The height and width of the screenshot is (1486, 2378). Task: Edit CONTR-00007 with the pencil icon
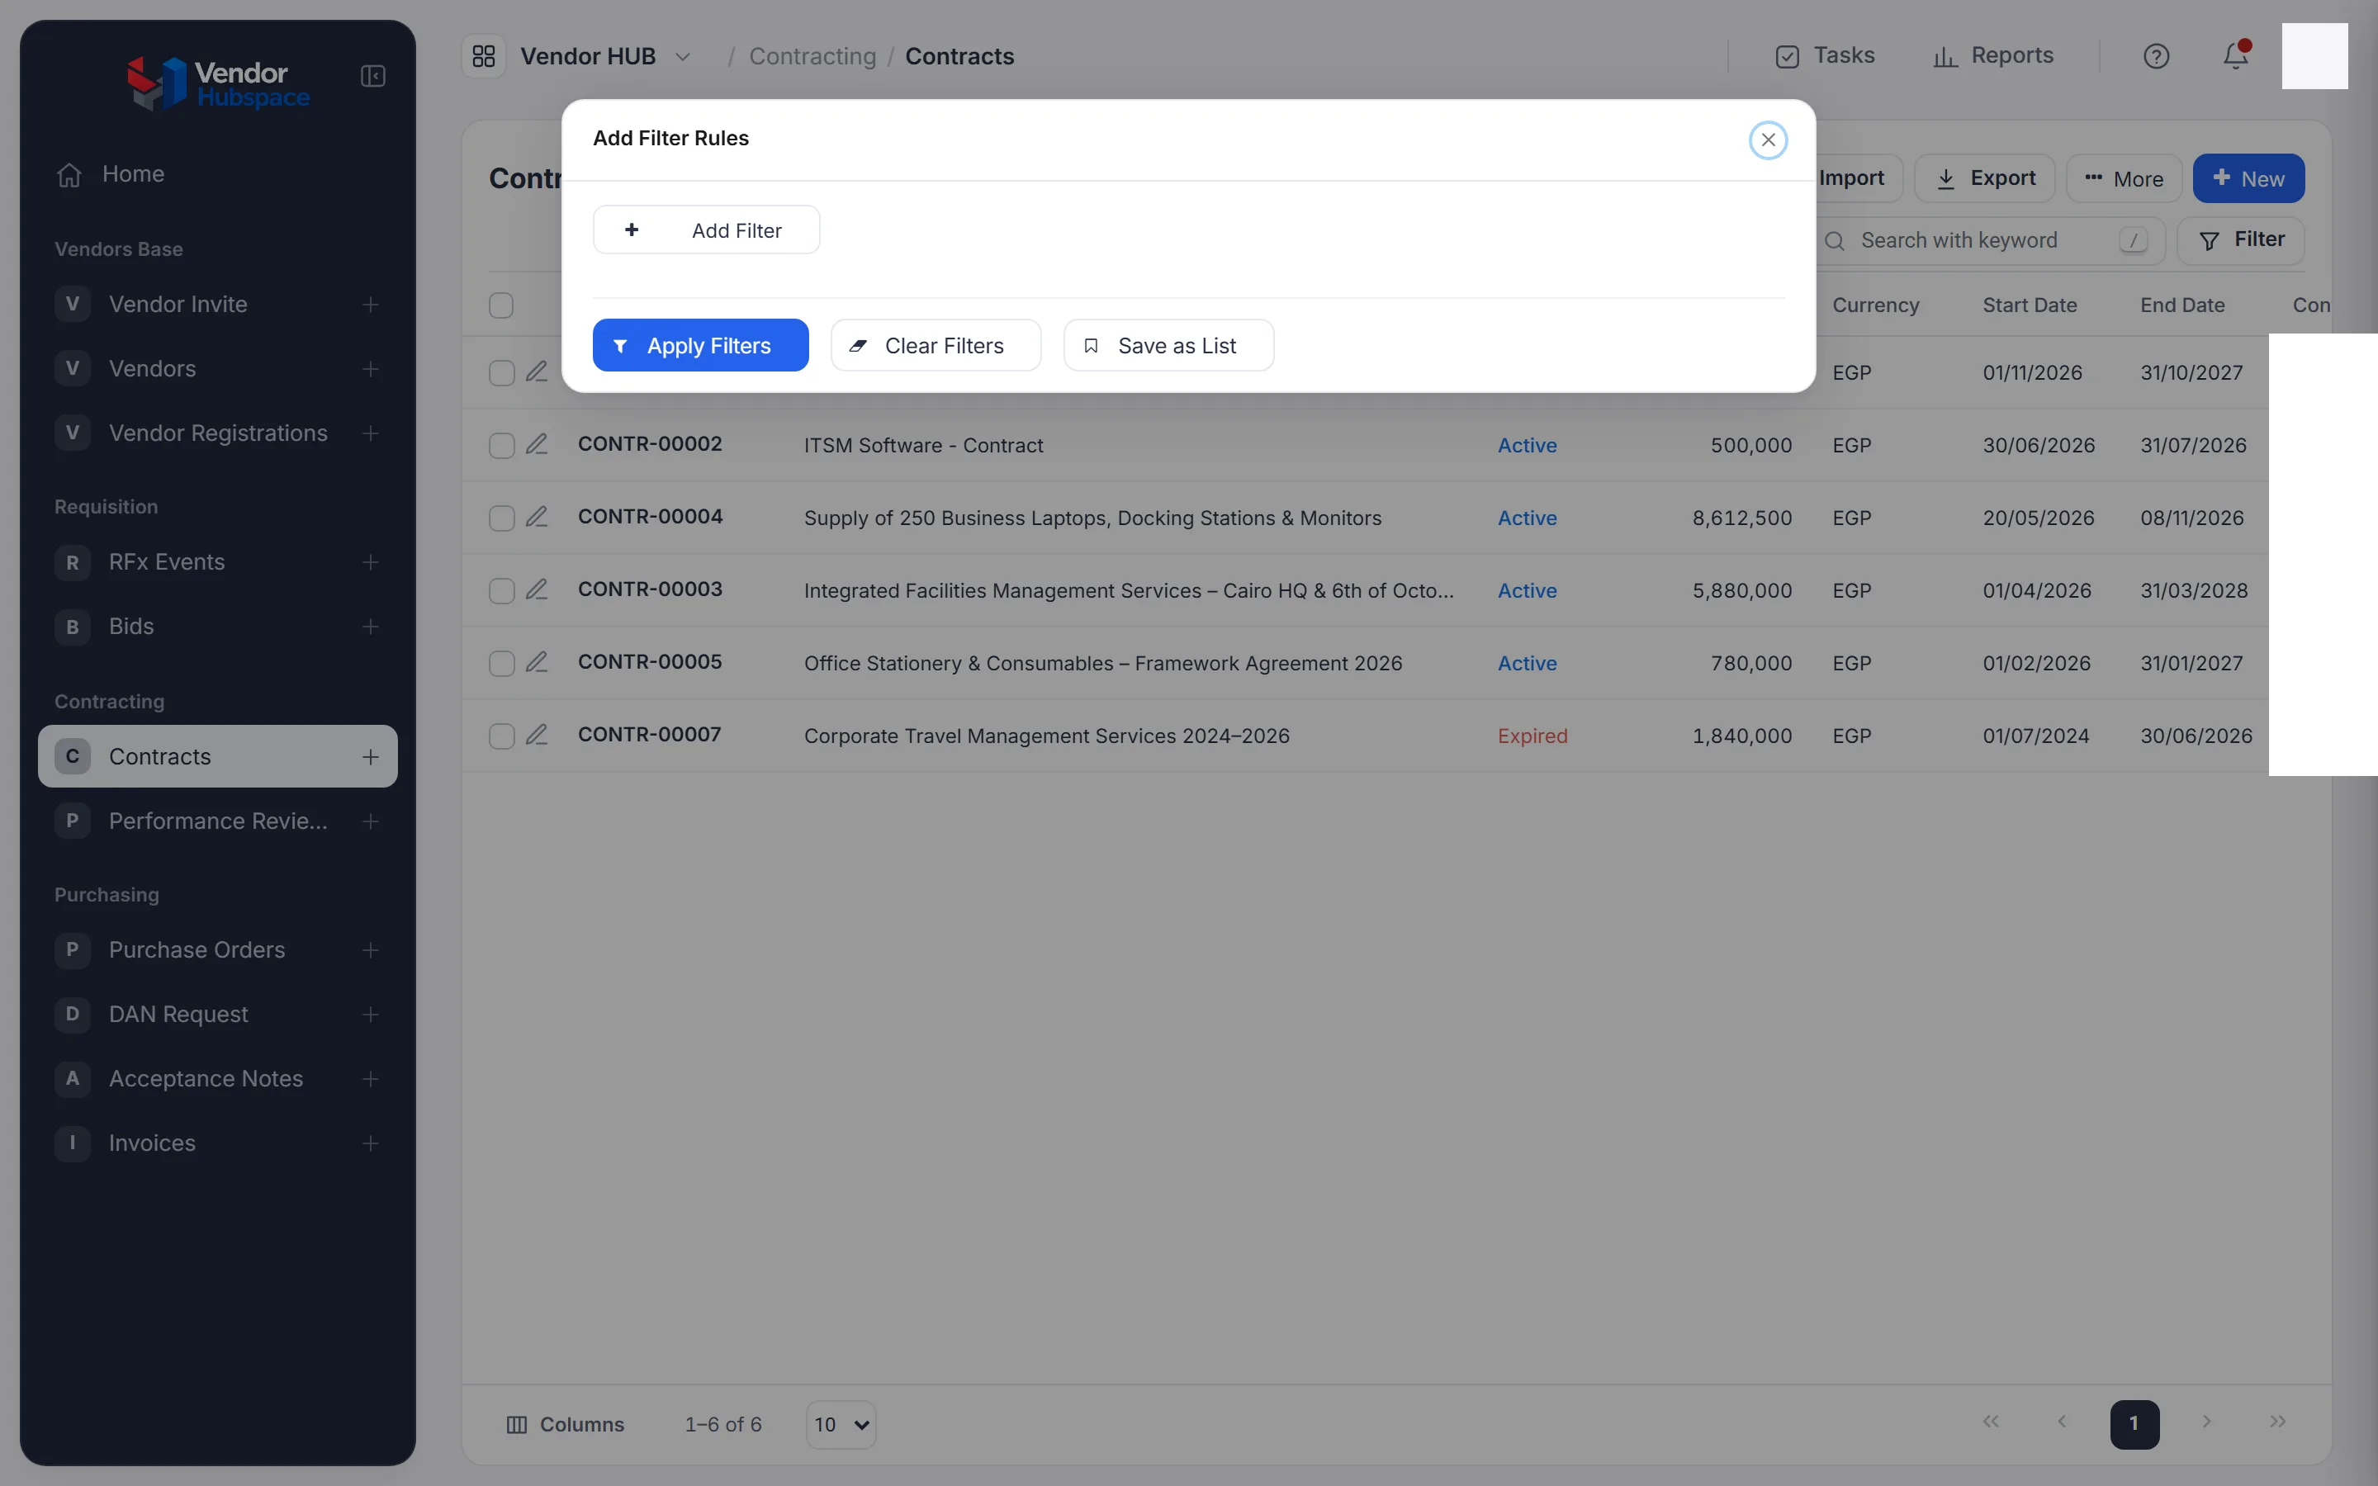tap(537, 735)
